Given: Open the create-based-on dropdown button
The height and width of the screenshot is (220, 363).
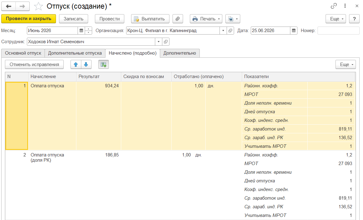Looking at the screenshot, I should [x=233, y=19].
